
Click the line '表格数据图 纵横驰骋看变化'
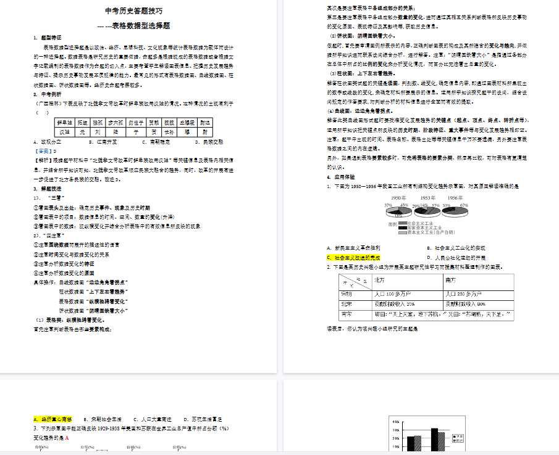point(93,301)
